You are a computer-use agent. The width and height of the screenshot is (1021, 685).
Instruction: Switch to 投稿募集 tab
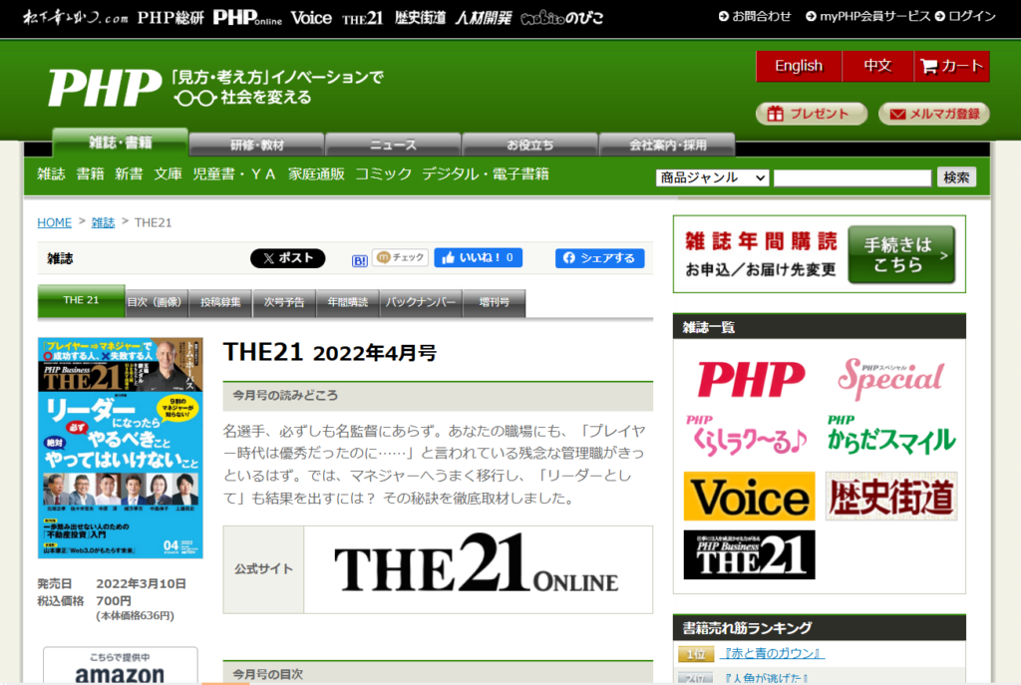pyautogui.click(x=220, y=303)
